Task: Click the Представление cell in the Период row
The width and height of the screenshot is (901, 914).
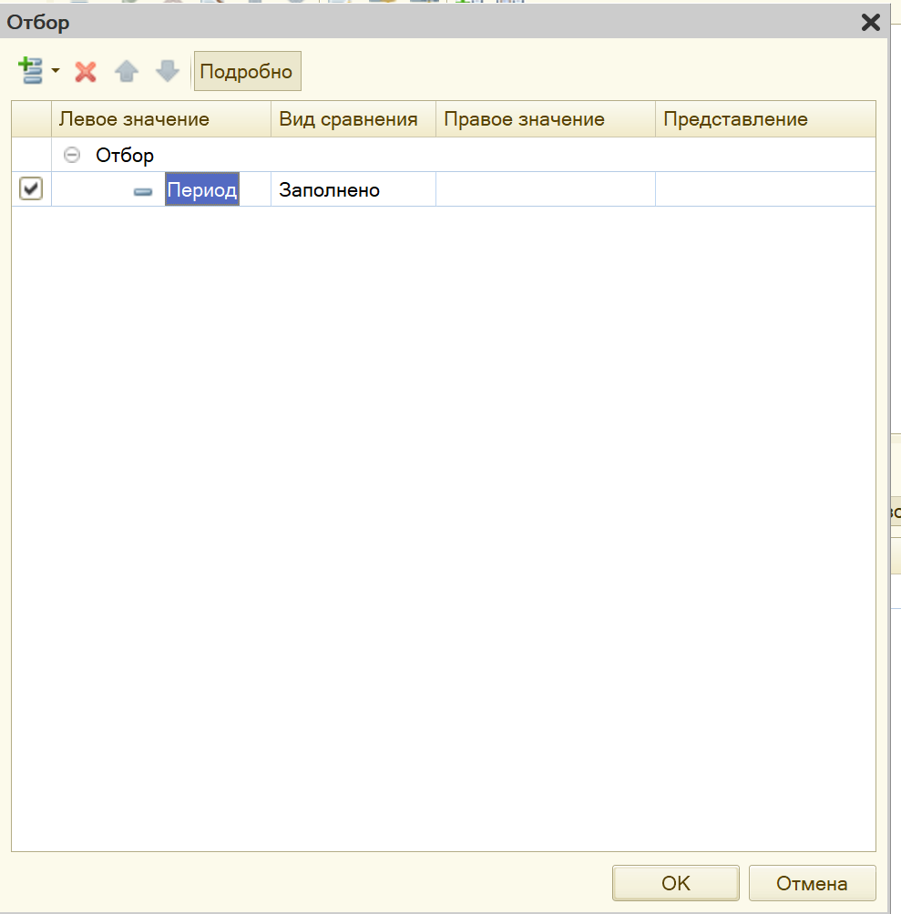Action: point(765,189)
